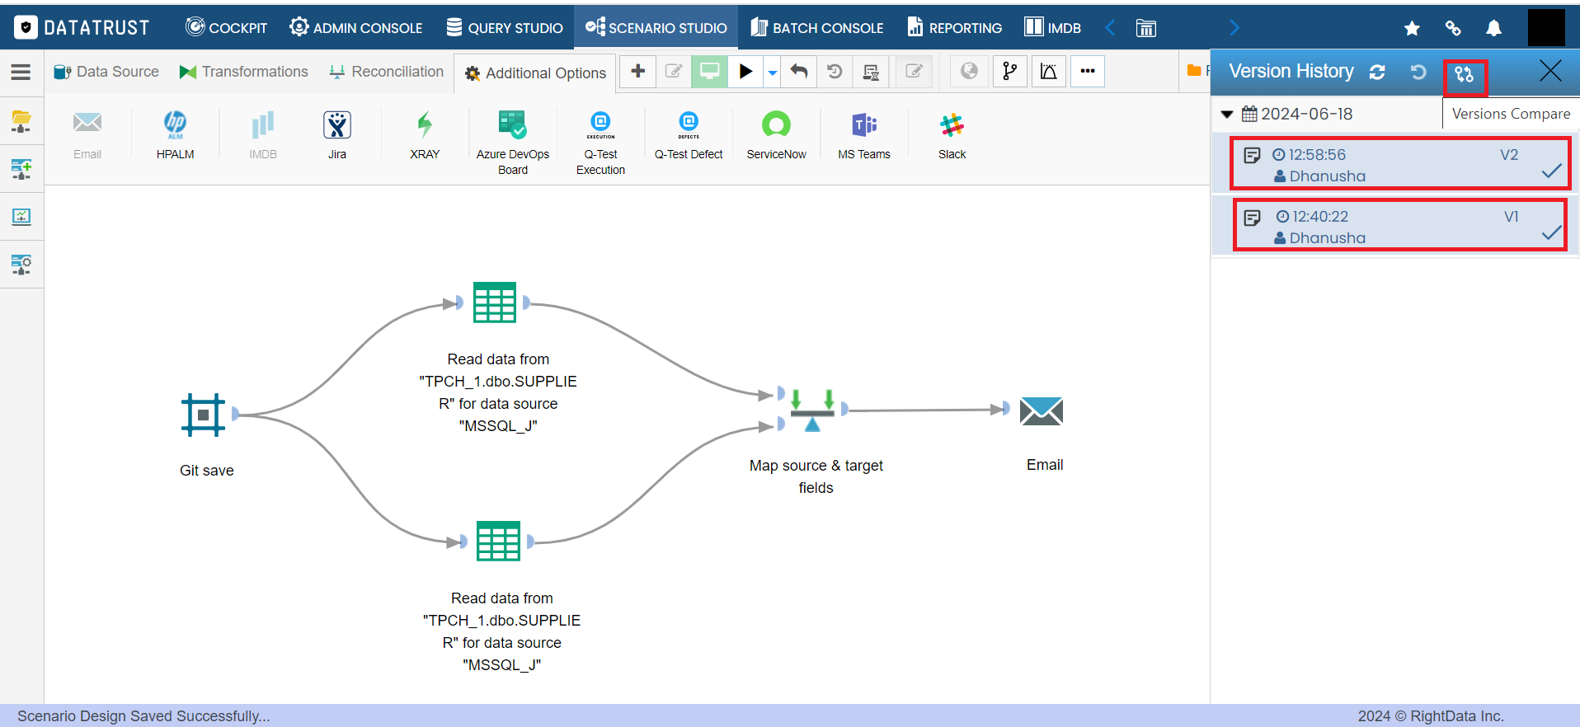Toggle checkmark on version V1 entry

click(1551, 233)
